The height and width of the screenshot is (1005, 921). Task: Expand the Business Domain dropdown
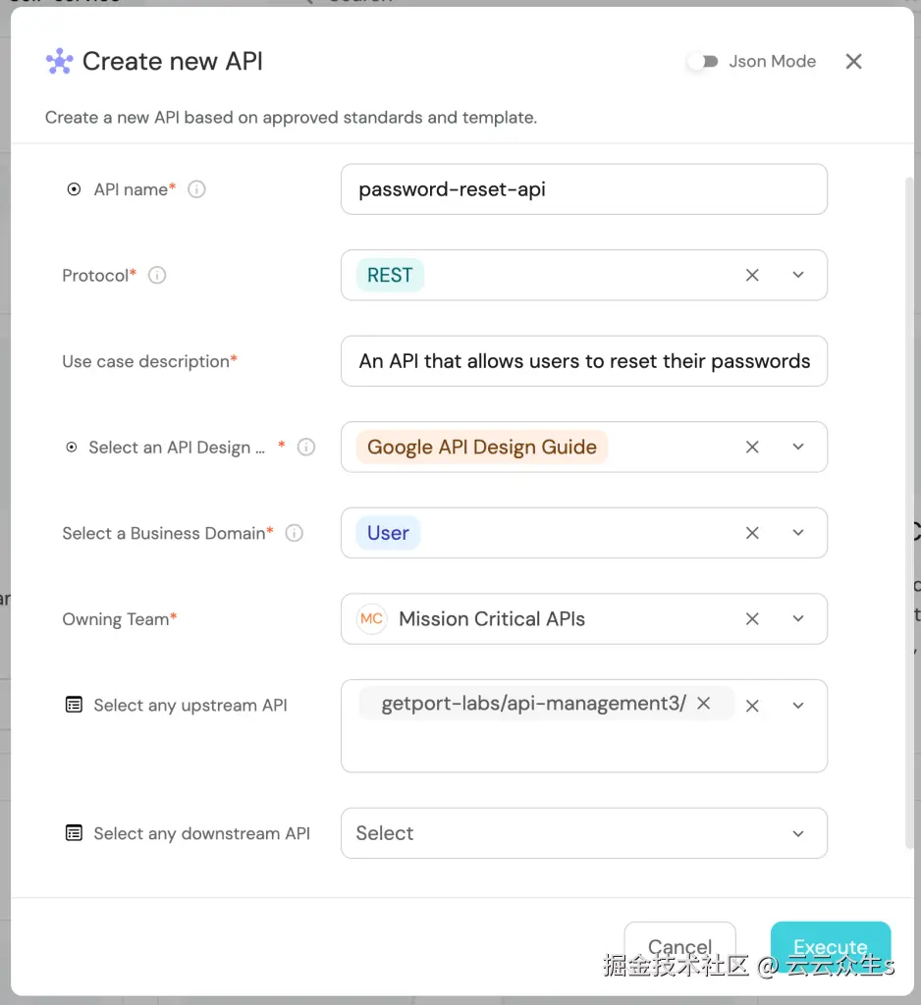(x=798, y=534)
